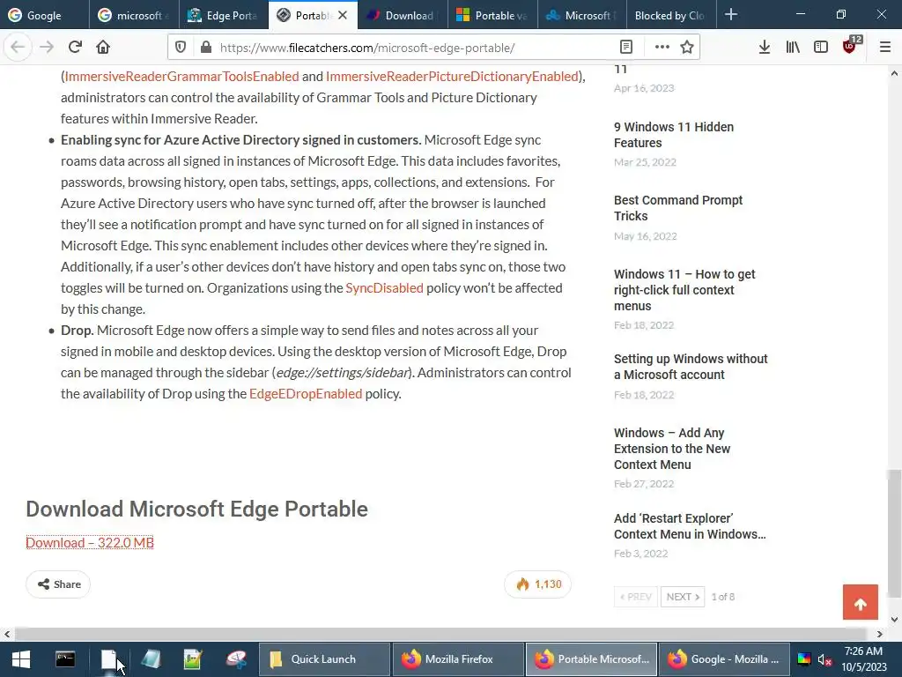Switch to the microsoft search tab
The width and height of the screenshot is (902, 677).
point(134,16)
